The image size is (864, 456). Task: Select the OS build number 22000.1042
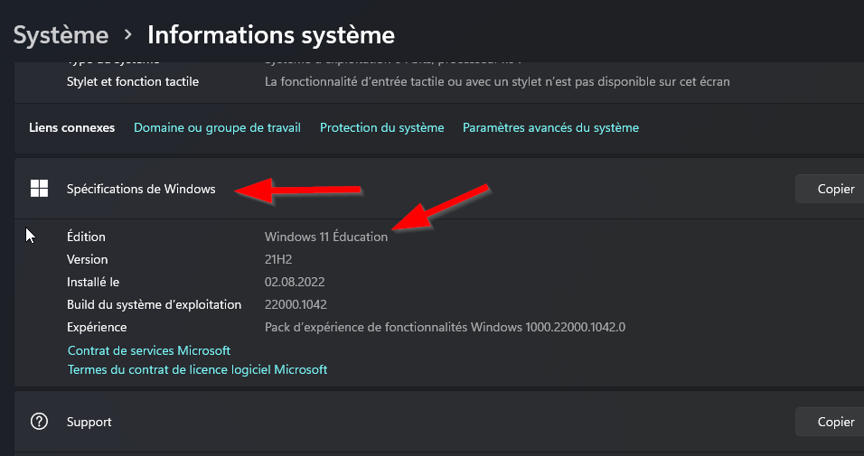(296, 304)
